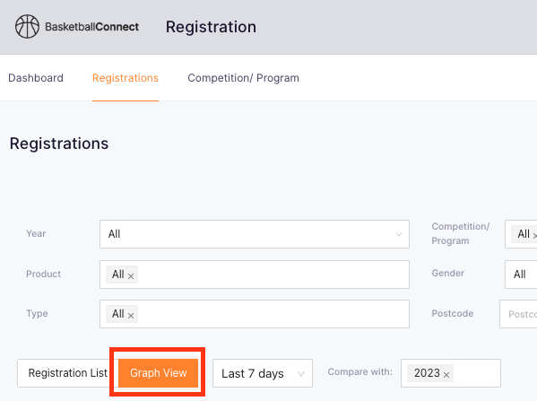Open the Product multi-select field

[255, 275]
